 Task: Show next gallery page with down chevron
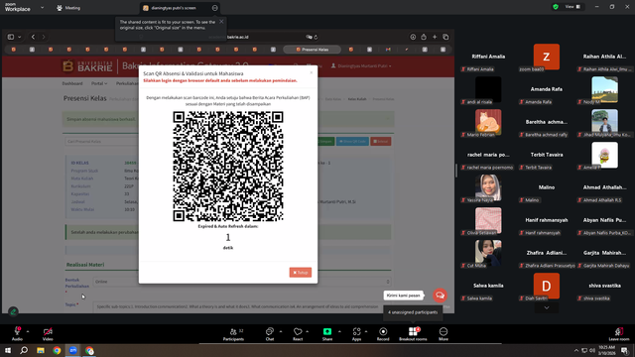547,307
